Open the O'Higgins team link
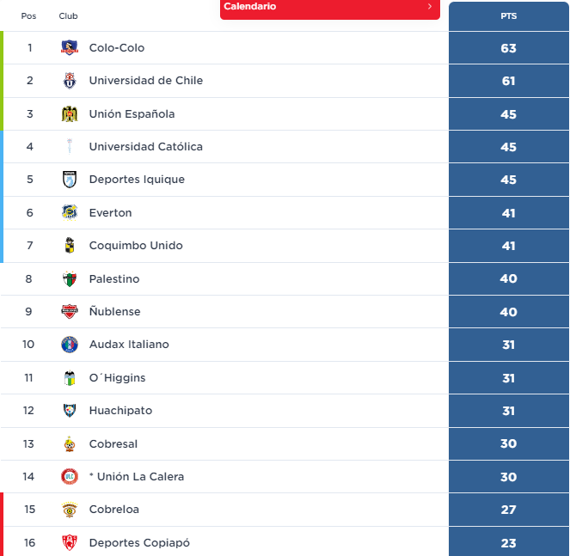The height and width of the screenshot is (556, 570). click(x=117, y=378)
